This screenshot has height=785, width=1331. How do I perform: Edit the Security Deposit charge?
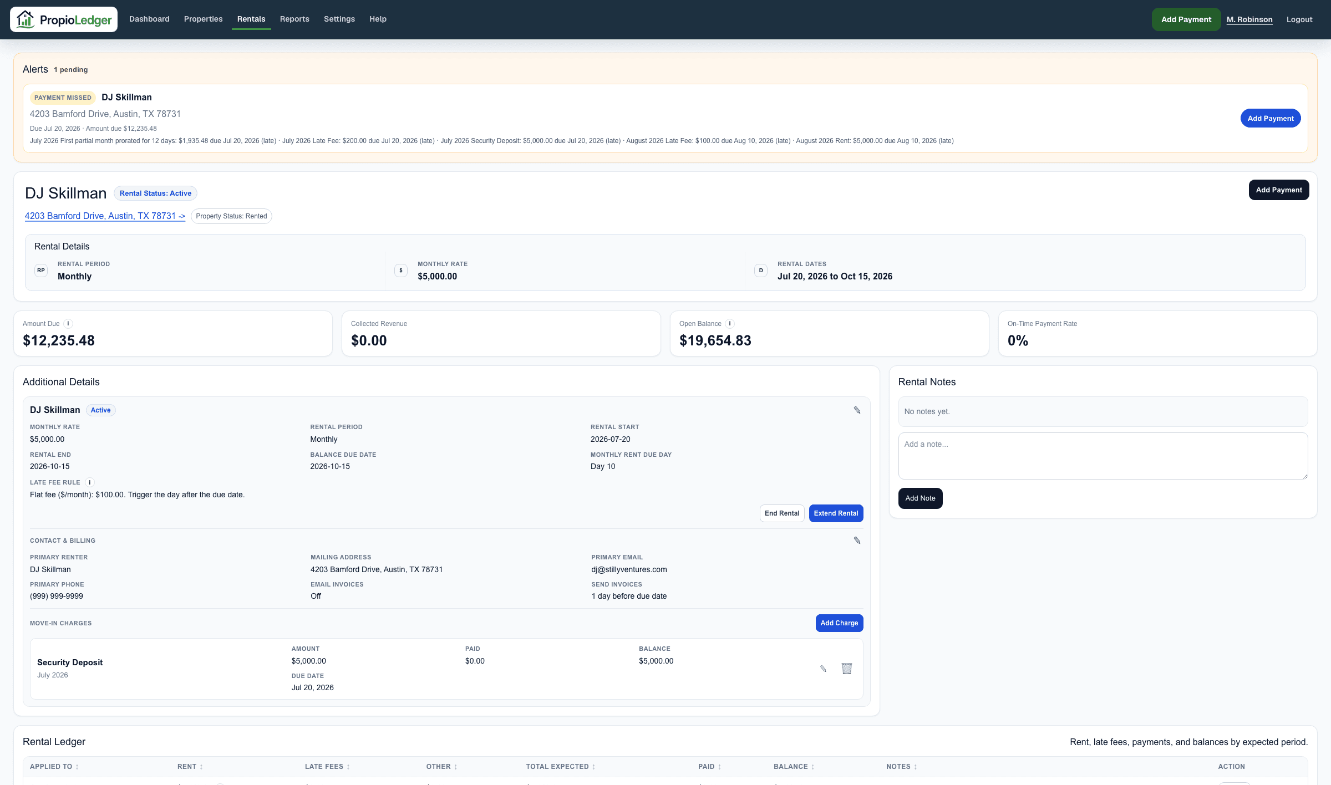pyautogui.click(x=823, y=669)
